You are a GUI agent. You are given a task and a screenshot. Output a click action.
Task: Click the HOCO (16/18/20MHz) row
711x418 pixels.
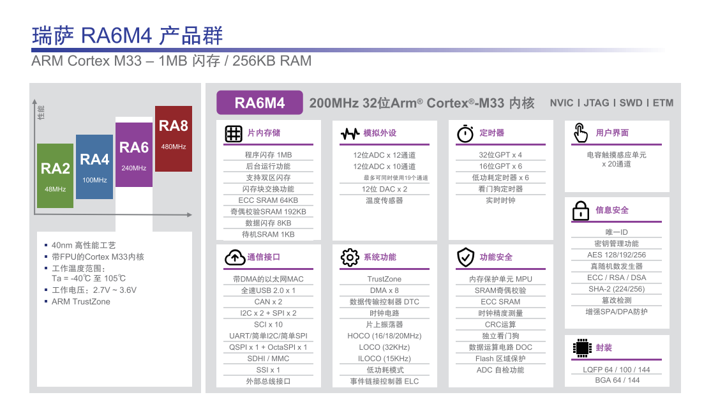tap(384, 336)
